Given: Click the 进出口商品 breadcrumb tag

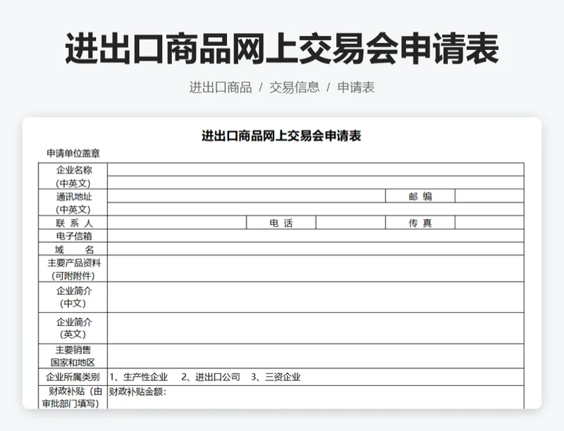Looking at the screenshot, I should [220, 87].
